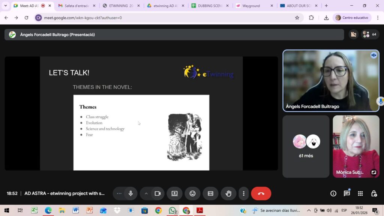Image resolution: width=384 pixels, height=216 pixels.
Task: Click the 61 més participants tile
Action: tap(306, 146)
